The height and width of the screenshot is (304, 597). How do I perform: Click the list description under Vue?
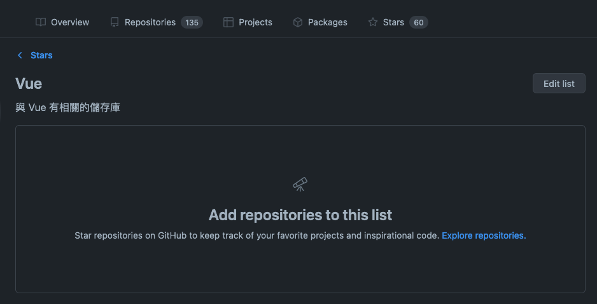coord(67,108)
